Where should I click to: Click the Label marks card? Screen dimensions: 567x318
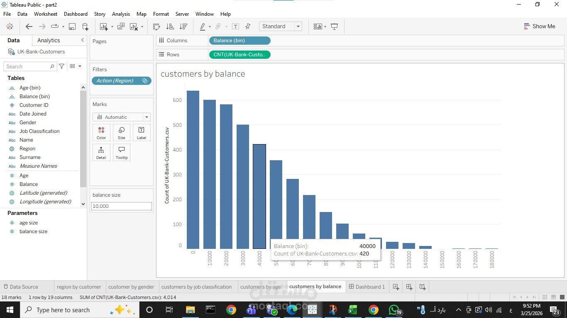click(142, 132)
